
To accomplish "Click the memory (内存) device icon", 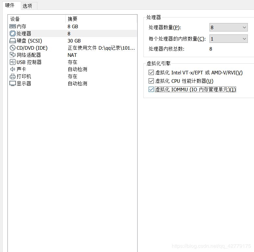I will pyautogui.click(x=13, y=26).
